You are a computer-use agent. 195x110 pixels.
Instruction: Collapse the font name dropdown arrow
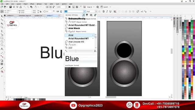[x=84, y=12]
